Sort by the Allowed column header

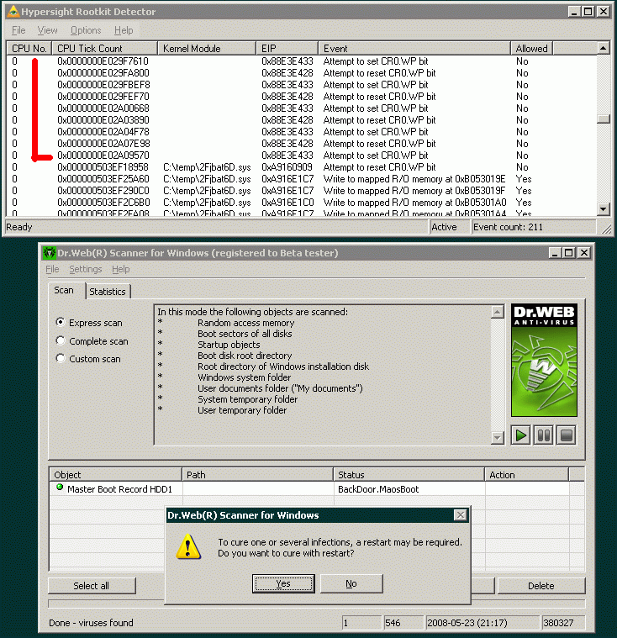[531, 49]
